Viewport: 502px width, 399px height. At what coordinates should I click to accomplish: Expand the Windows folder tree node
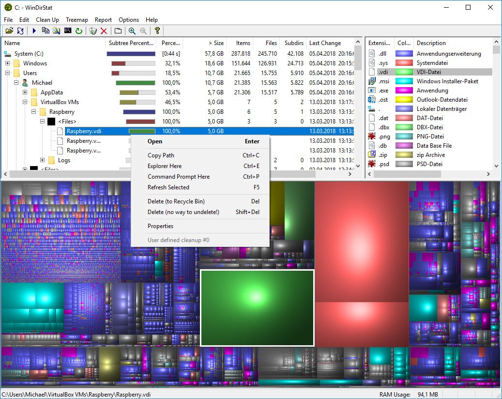click(8, 63)
